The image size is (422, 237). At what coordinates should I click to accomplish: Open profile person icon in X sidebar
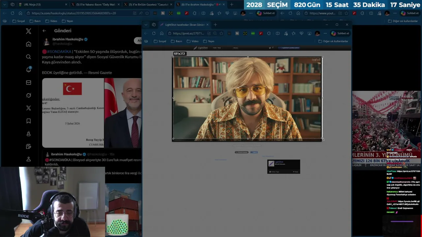pos(29,159)
